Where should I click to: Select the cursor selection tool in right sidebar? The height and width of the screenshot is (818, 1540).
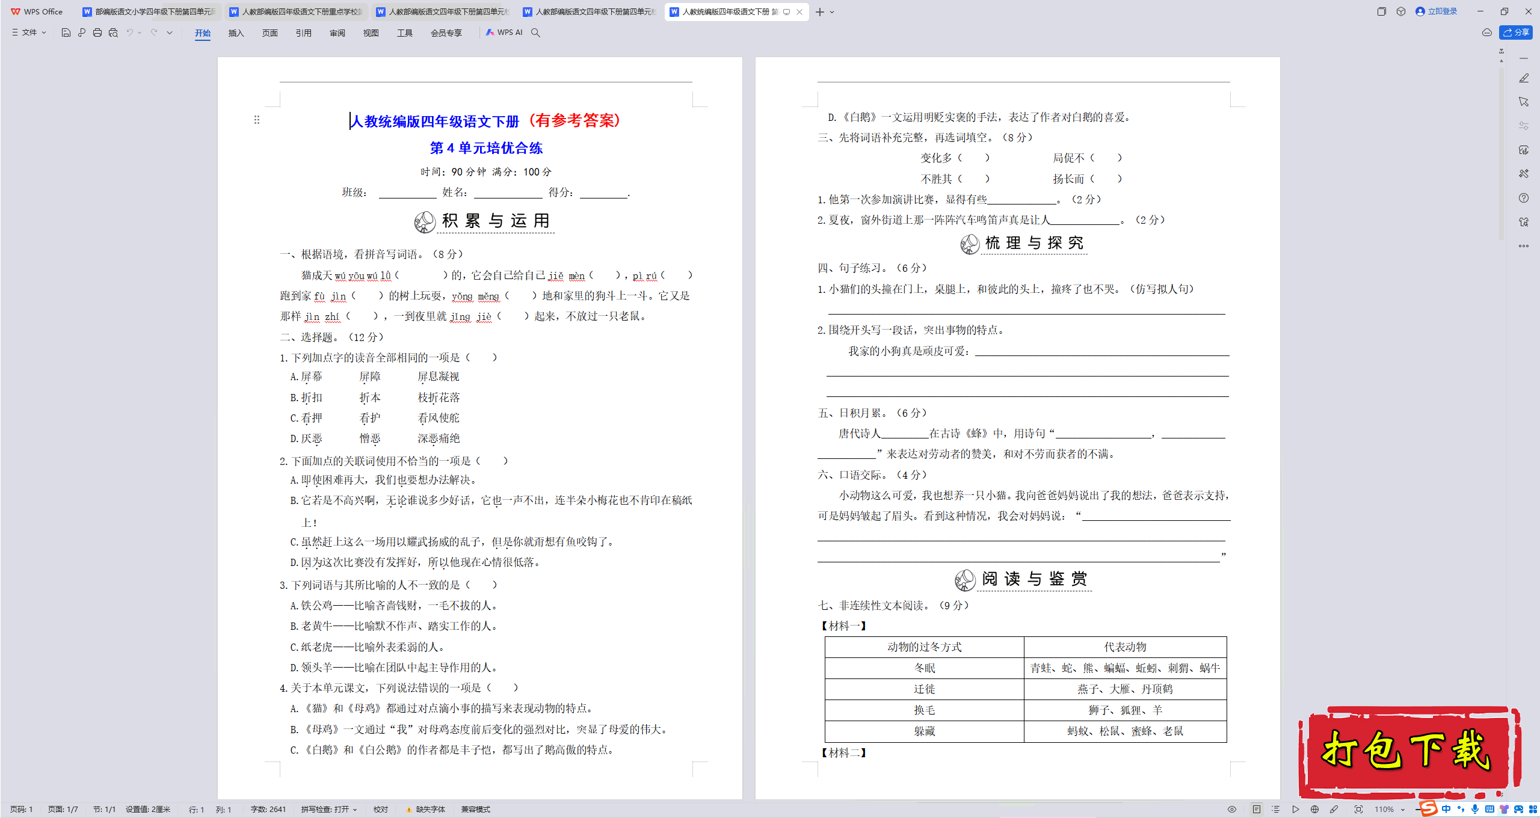point(1524,102)
